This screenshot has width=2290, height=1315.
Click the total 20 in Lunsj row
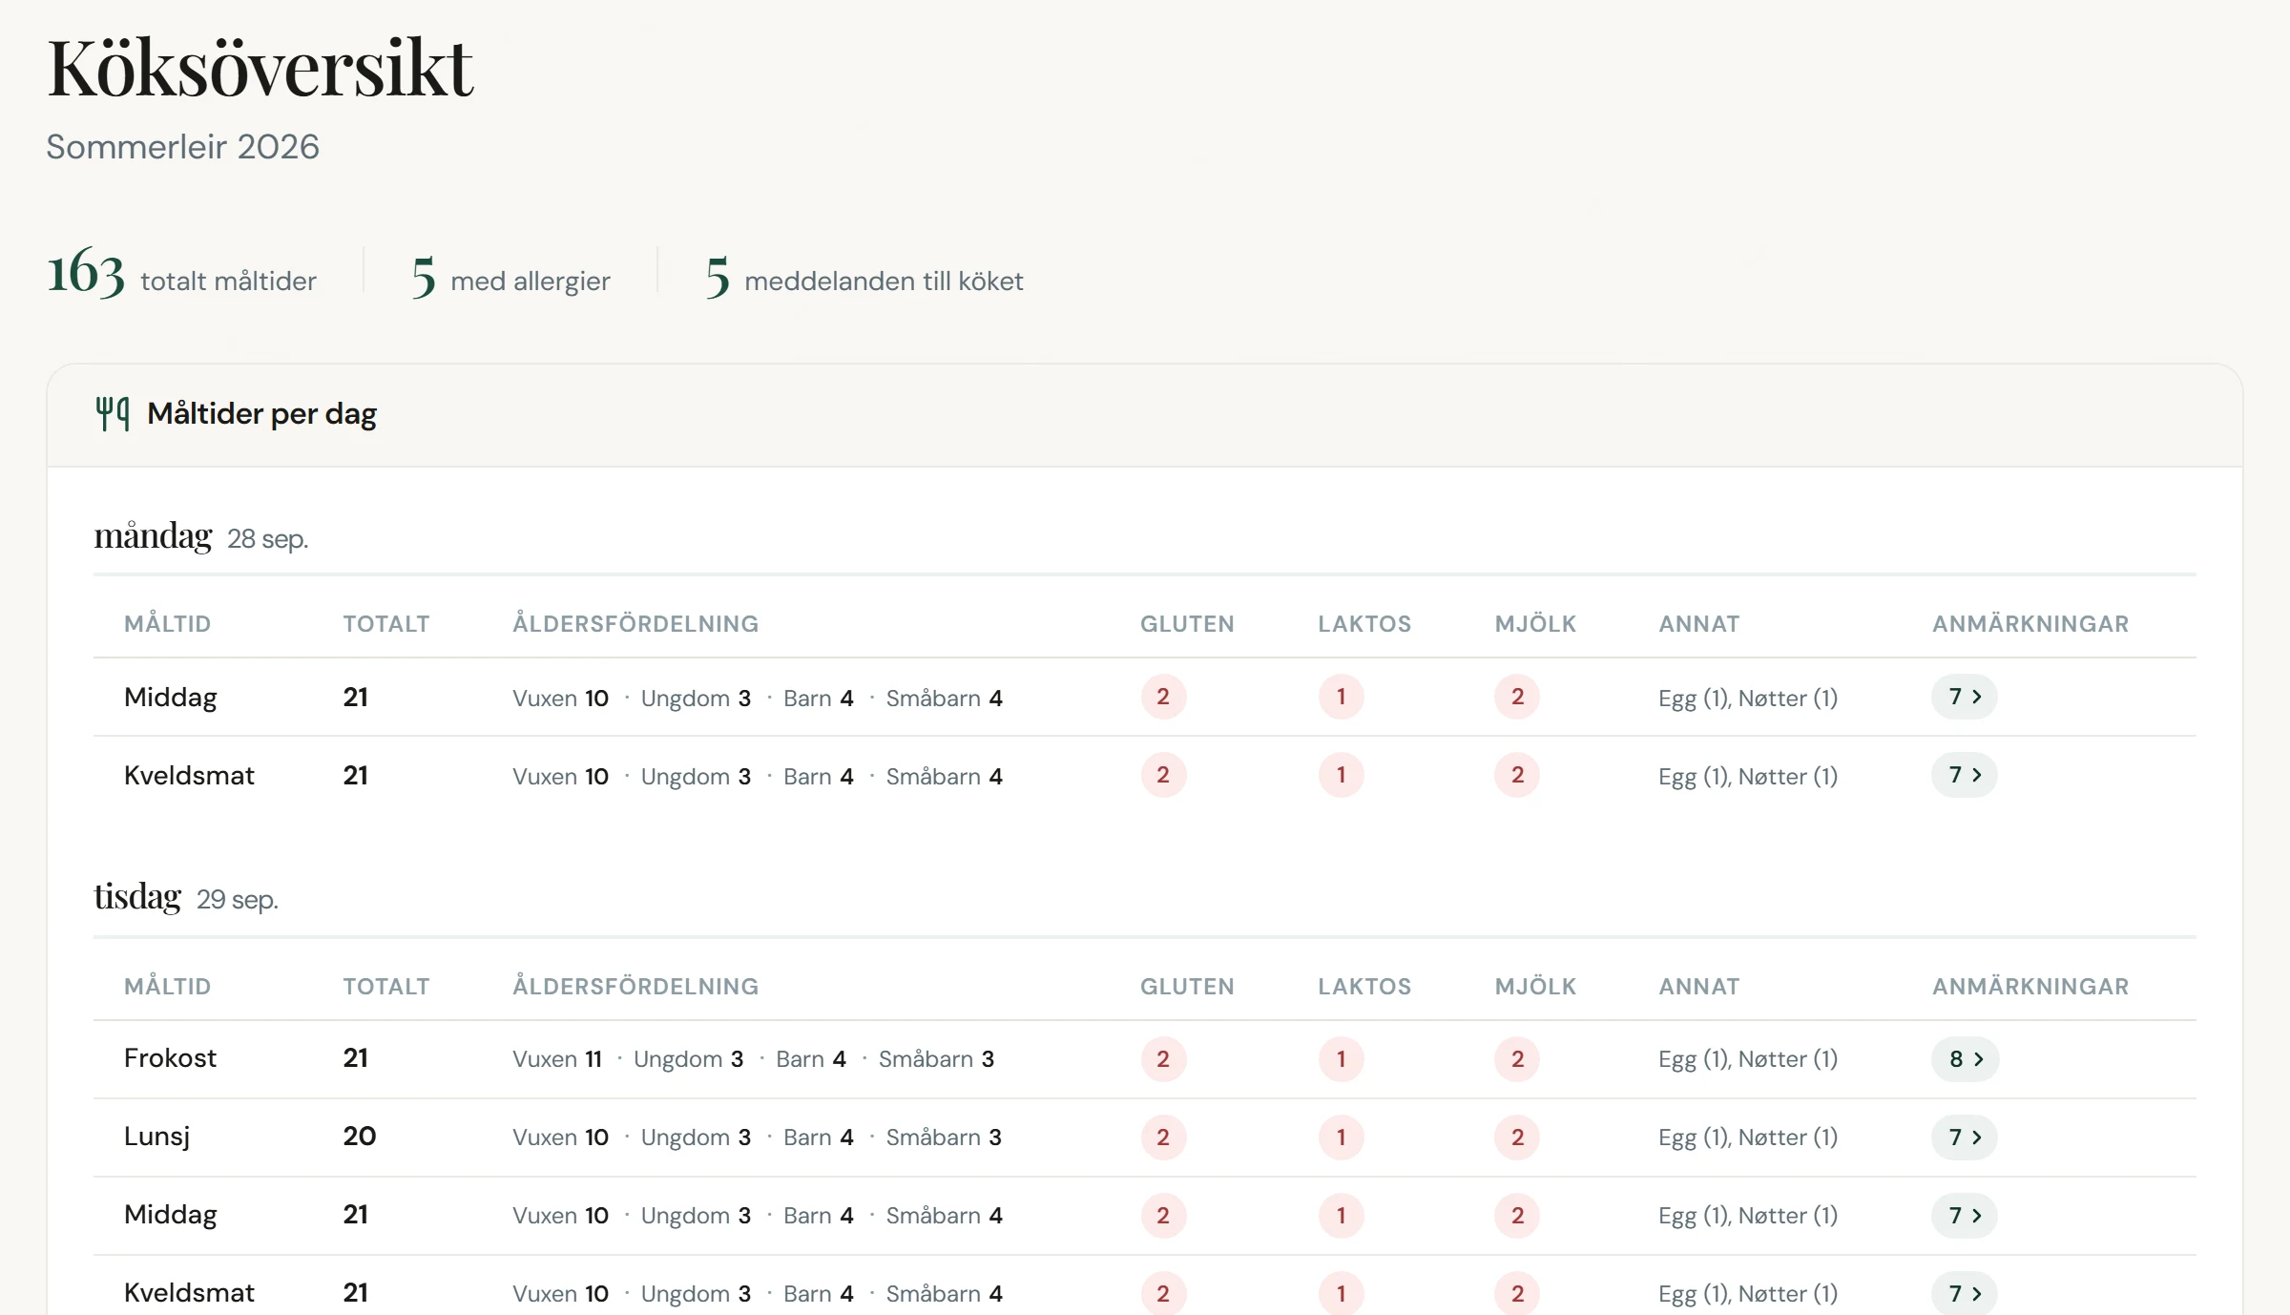tap(360, 1137)
